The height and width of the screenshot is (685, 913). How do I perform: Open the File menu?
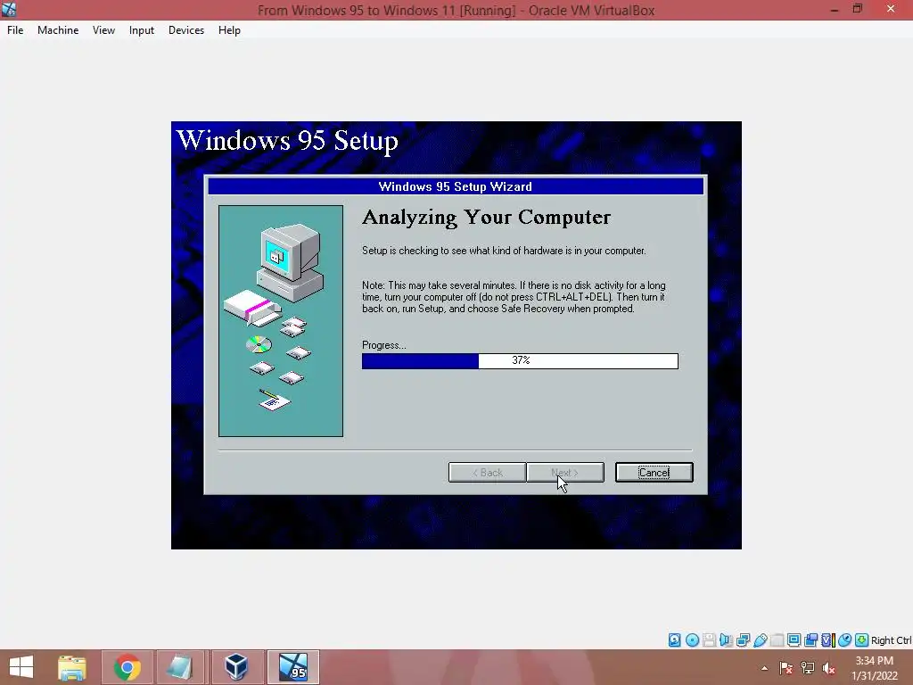click(15, 30)
